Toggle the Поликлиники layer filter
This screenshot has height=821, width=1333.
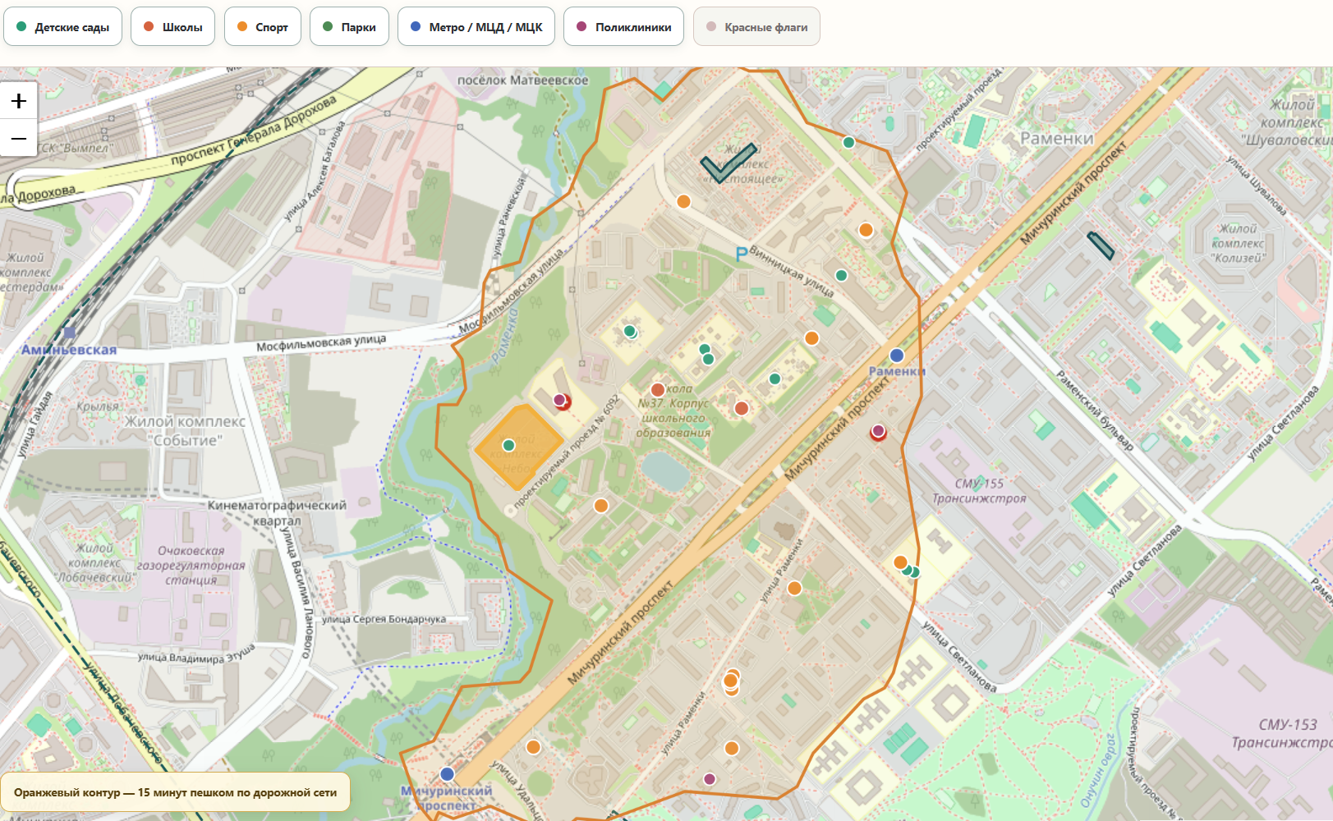624,27
